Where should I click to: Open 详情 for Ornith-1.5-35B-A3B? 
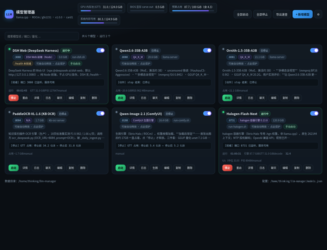[x=239, y=98]
